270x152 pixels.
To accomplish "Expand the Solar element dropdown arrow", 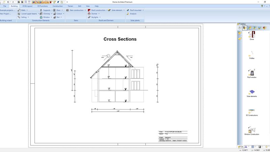I will coord(124,10).
